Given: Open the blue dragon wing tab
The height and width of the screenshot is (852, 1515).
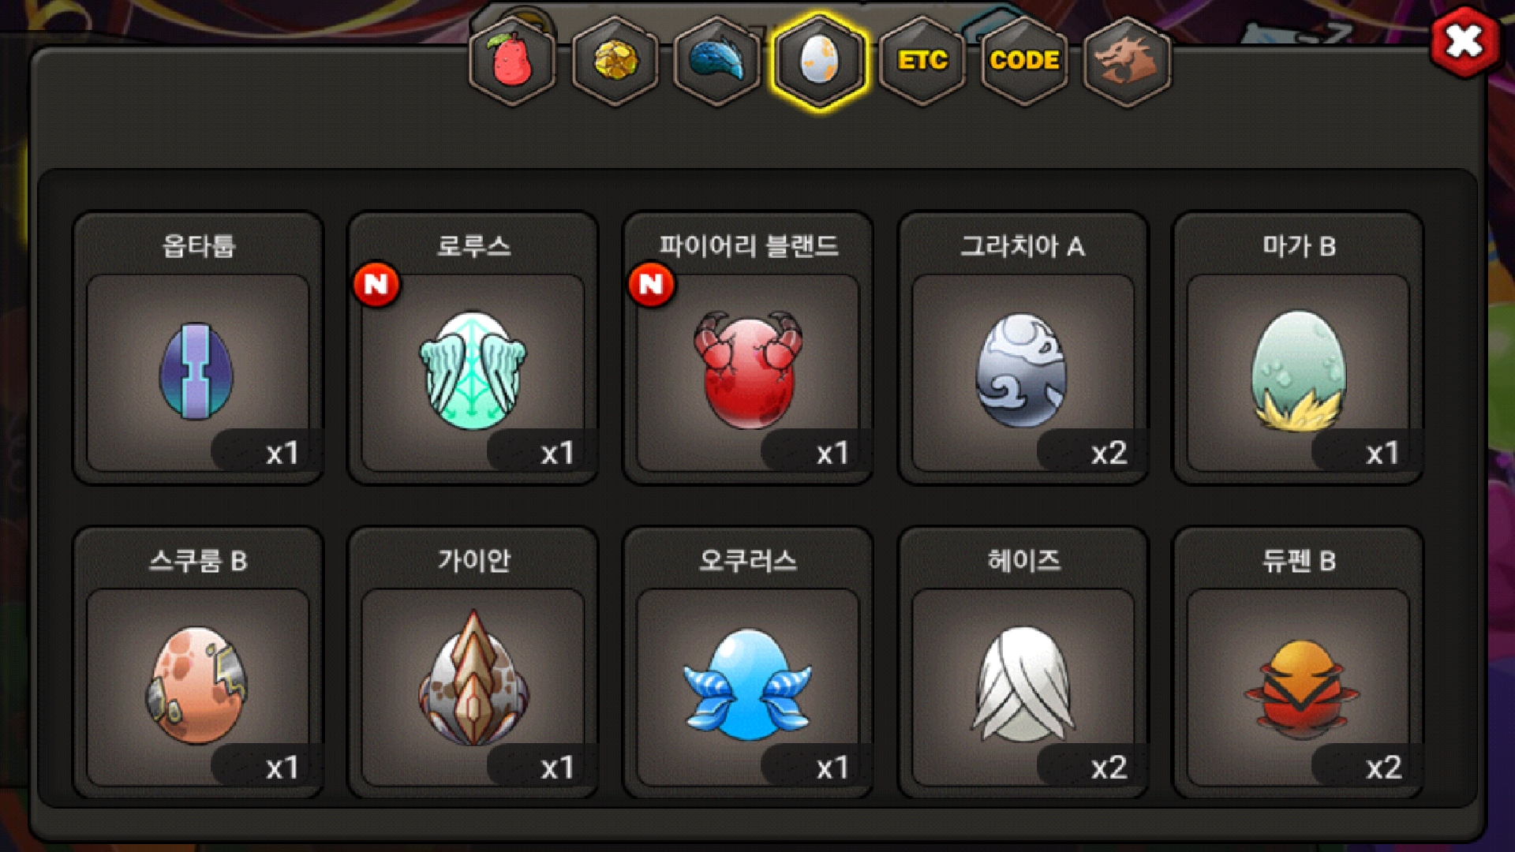Looking at the screenshot, I should (x=716, y=61).
